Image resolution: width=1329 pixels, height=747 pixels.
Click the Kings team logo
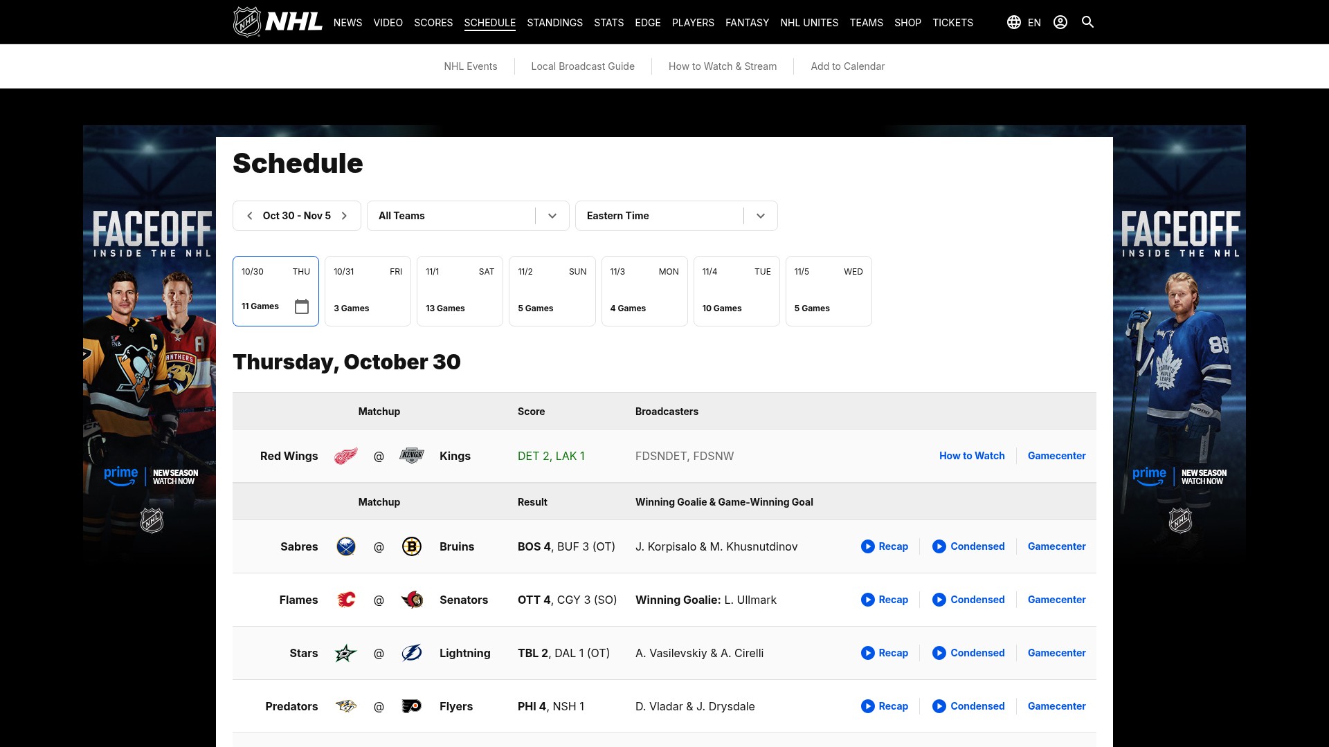(412, 456)
